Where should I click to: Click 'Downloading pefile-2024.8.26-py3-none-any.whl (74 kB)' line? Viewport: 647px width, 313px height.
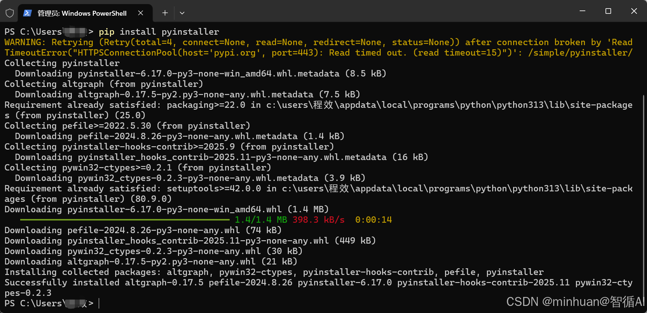[143, 230]
